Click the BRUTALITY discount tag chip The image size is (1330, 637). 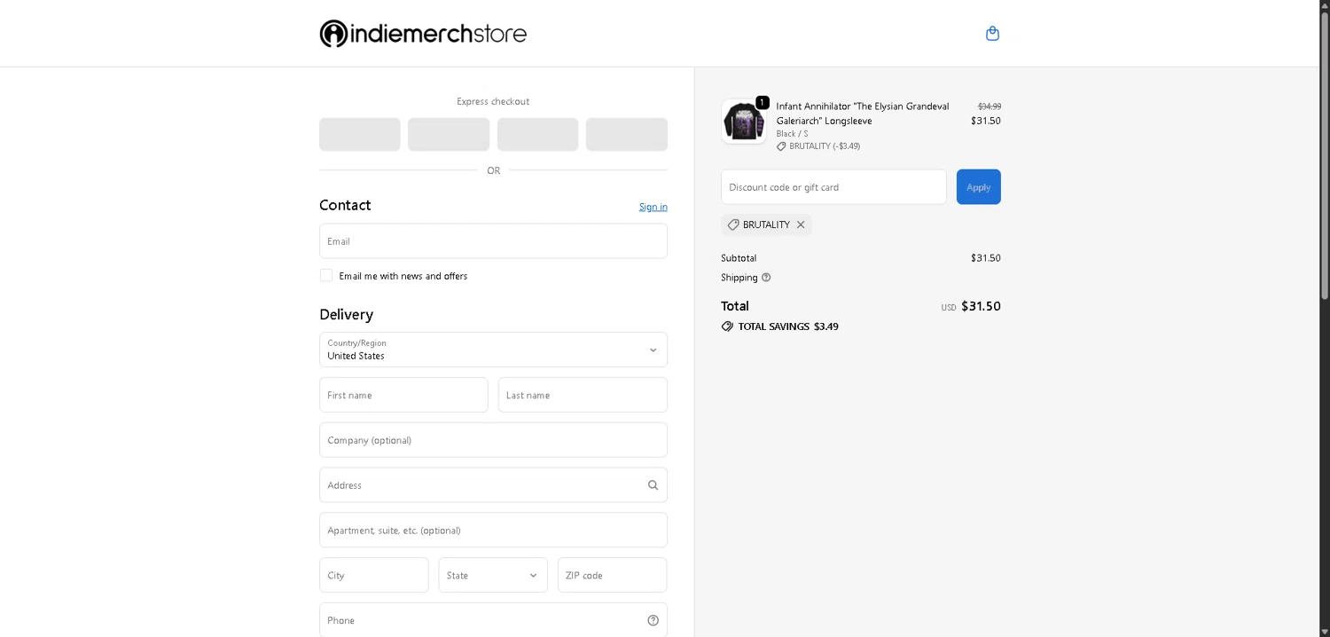[x=766, y=225]
